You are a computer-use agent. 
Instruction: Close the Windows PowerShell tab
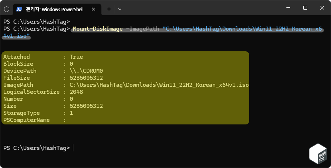94,9
